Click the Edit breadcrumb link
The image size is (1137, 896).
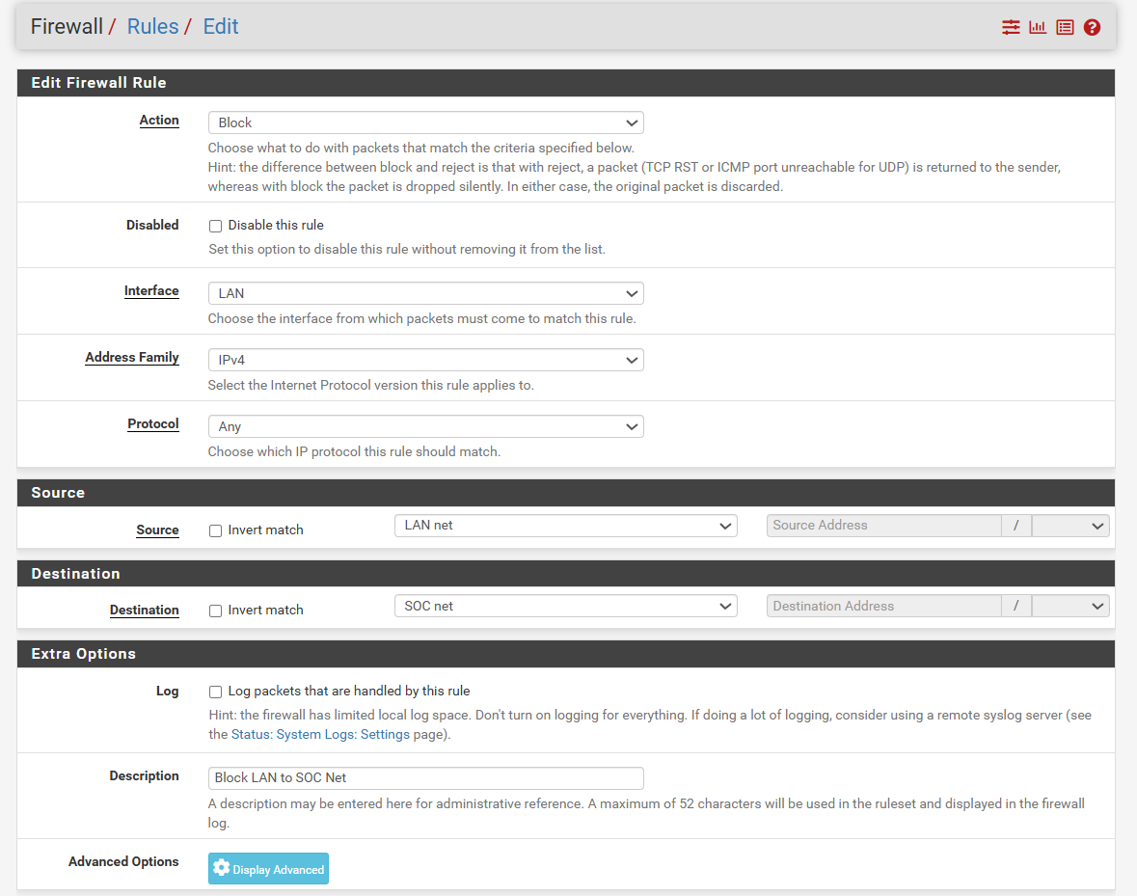[x=220, y=27]
